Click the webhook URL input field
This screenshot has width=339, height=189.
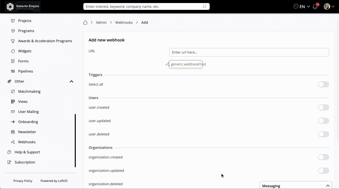tap(249, 52)
